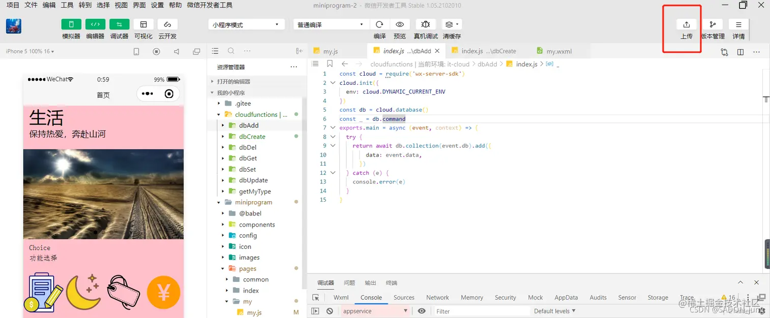Open the Default levels filter
This screenshot has height=318, width=770.
(555, 311)
